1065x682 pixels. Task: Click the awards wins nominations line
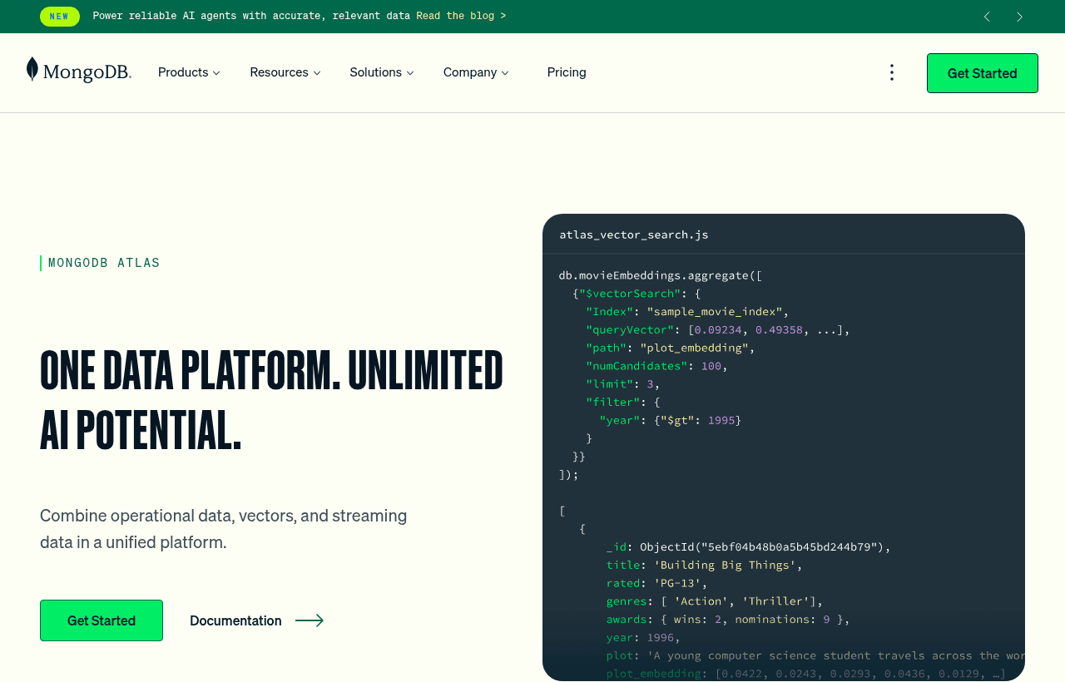tap(728, 620)
